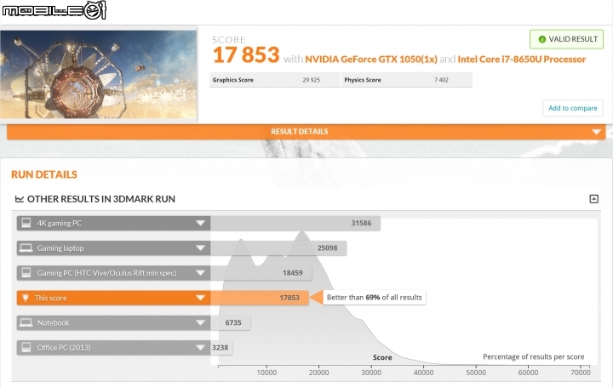Click the trophy icon on This score row

tap(26, 298)
